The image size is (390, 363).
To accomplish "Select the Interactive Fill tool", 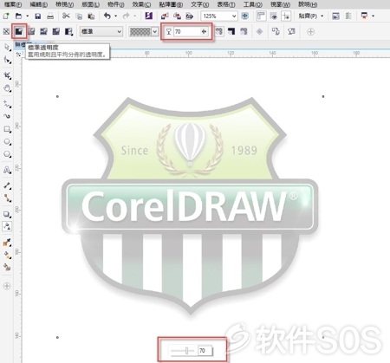I will click(7, 255).
